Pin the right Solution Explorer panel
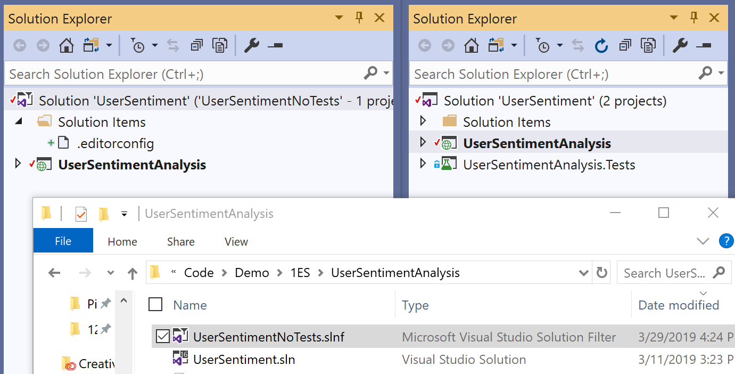 (x=693, y=18)
